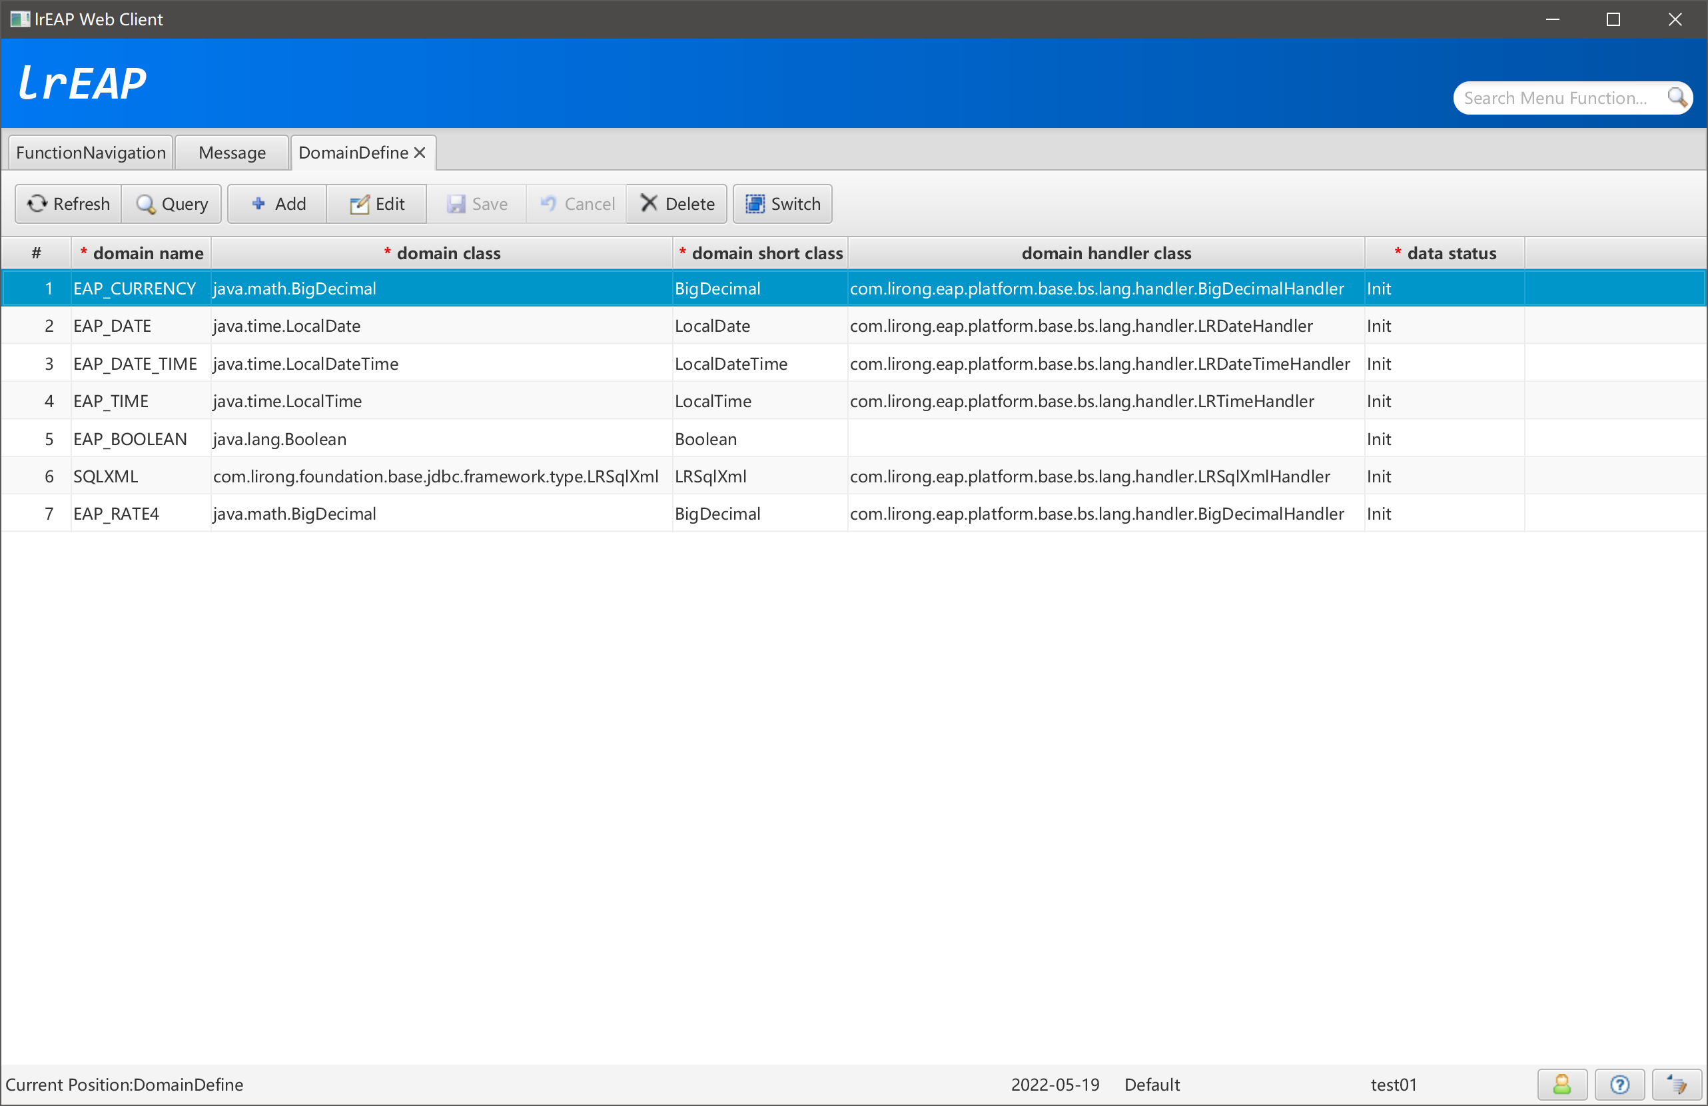Screen dimensions: 1708x1106
Task: Click the # column header
Action: point(37,253)
